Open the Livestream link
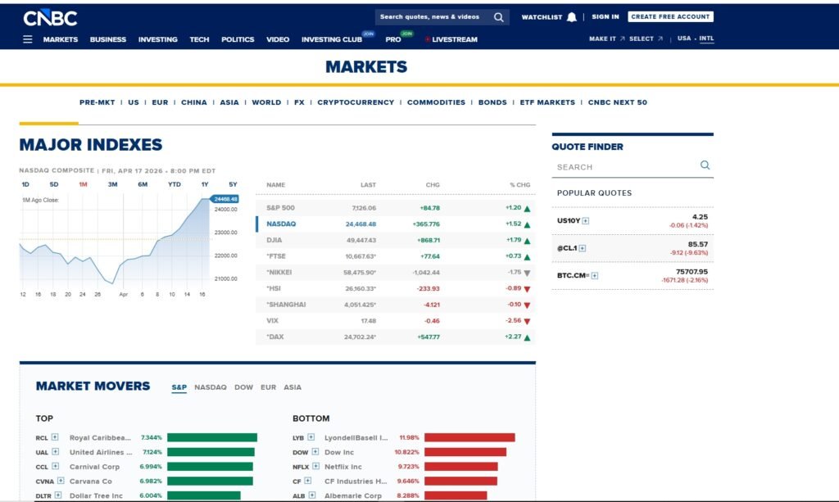The width and height of the screenshot is (839, 502). click(x=451, y=39)
